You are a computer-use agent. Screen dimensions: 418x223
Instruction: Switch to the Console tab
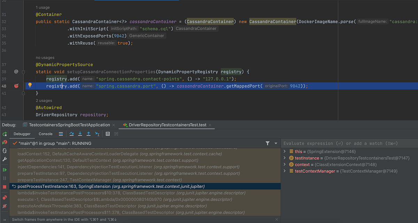[45, 134]
